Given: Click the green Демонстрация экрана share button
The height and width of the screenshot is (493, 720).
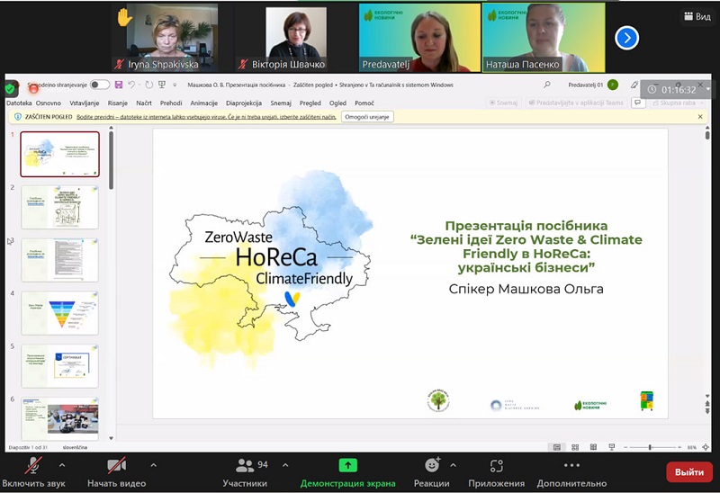Looking at the screenshot, I should tap(347, 473).
